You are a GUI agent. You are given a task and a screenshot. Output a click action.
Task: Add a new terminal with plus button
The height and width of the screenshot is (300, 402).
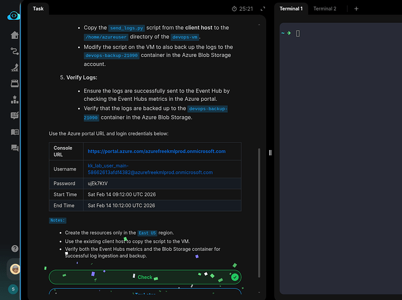click(356, 9)
